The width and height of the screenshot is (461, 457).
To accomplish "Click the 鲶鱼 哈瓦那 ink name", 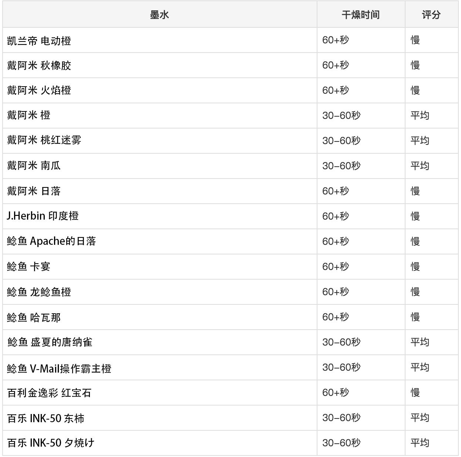I will point(34,317).
